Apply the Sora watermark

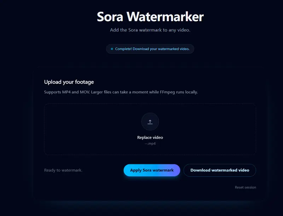152,170
